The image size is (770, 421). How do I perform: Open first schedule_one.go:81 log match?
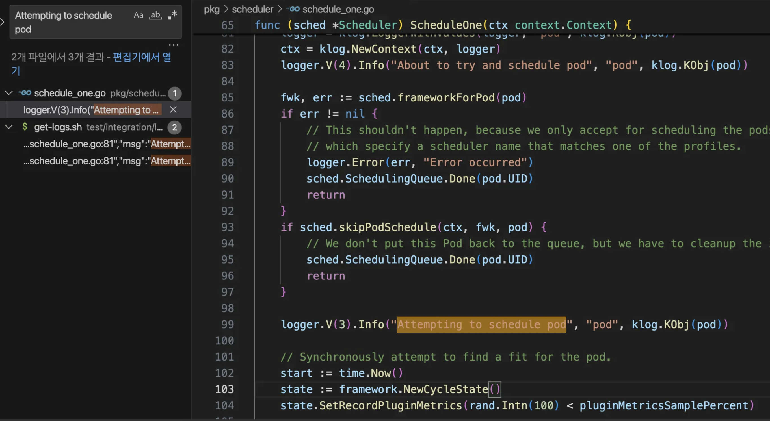[x=107, y=144]
